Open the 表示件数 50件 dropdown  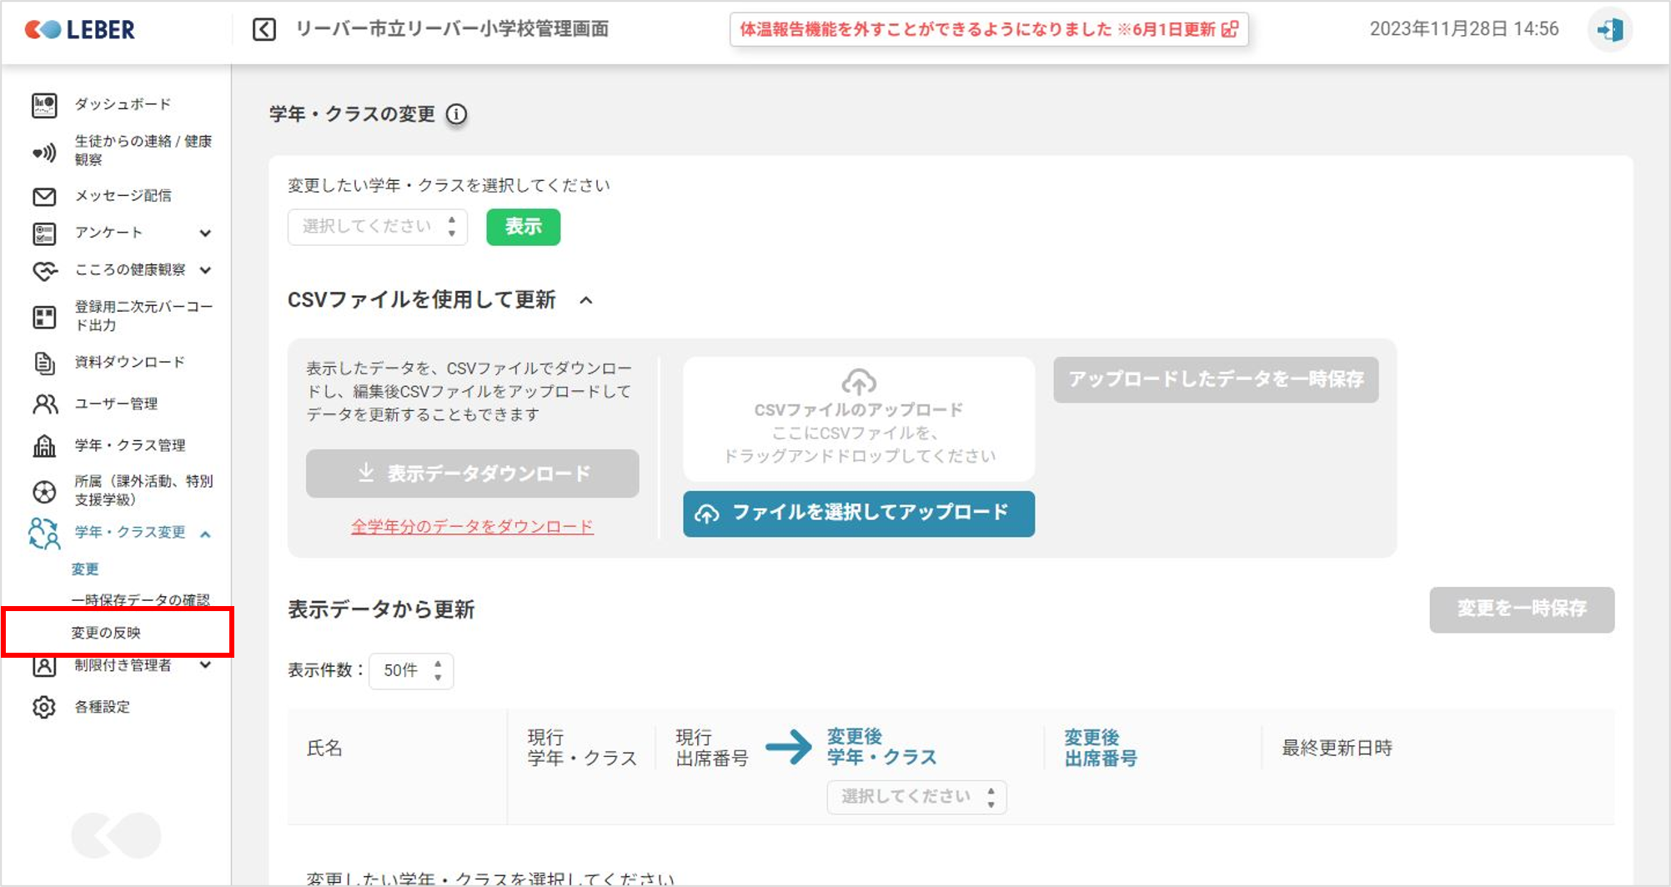point(411,671)
